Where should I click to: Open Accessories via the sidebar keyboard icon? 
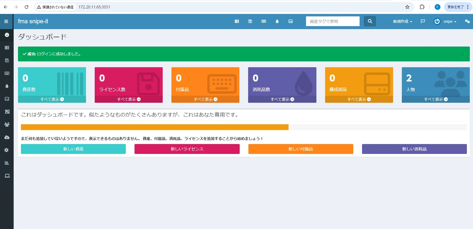click(x=7, y=73)
